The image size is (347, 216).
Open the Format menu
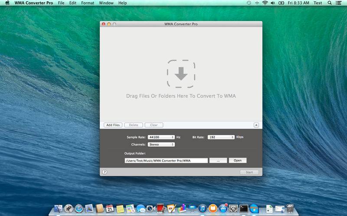[88, 3]
